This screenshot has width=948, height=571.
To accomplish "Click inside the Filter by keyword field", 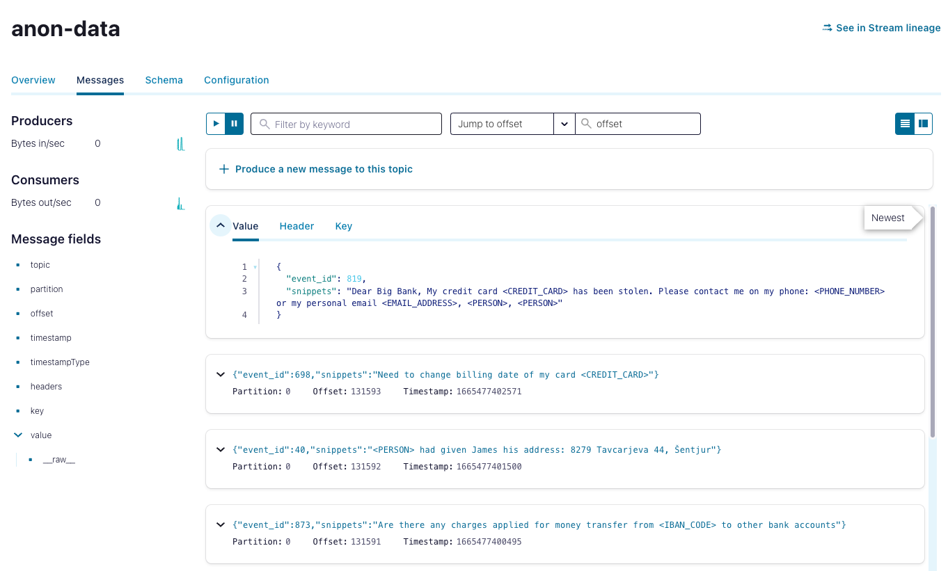I will click(346, 124).
